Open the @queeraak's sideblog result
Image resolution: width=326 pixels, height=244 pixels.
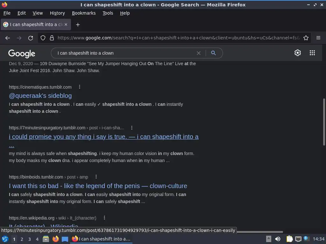point(40,96)
